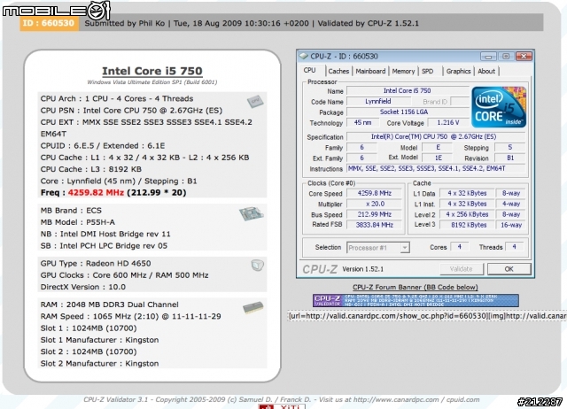Click the OK button in CPU-Z
The width and height of the screenshot is (567, 409).
pos(509,269)
